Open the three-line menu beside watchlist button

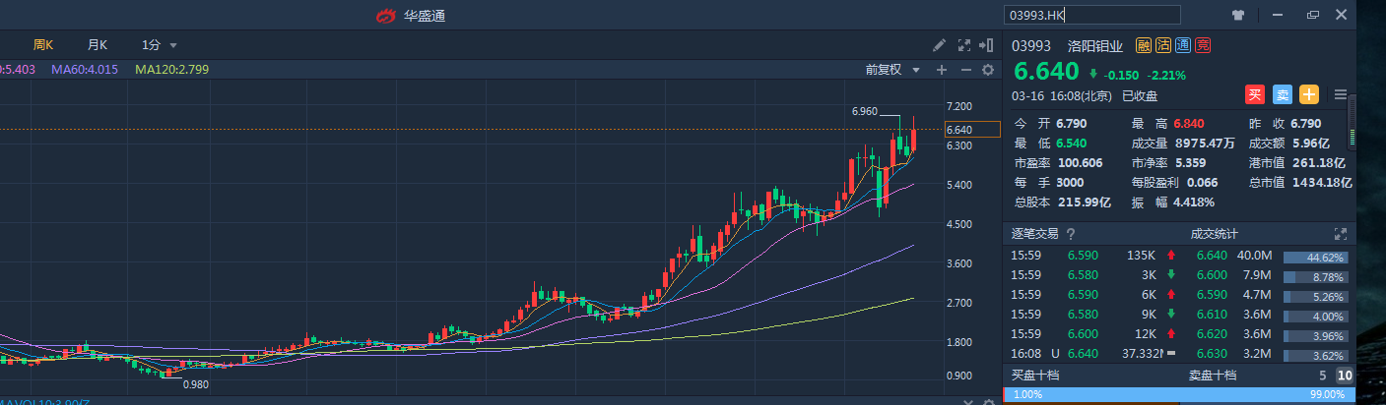point(1340,94)
